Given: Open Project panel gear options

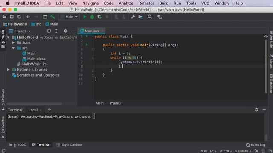Looking at the screenshot, I should tap(65, 31).
